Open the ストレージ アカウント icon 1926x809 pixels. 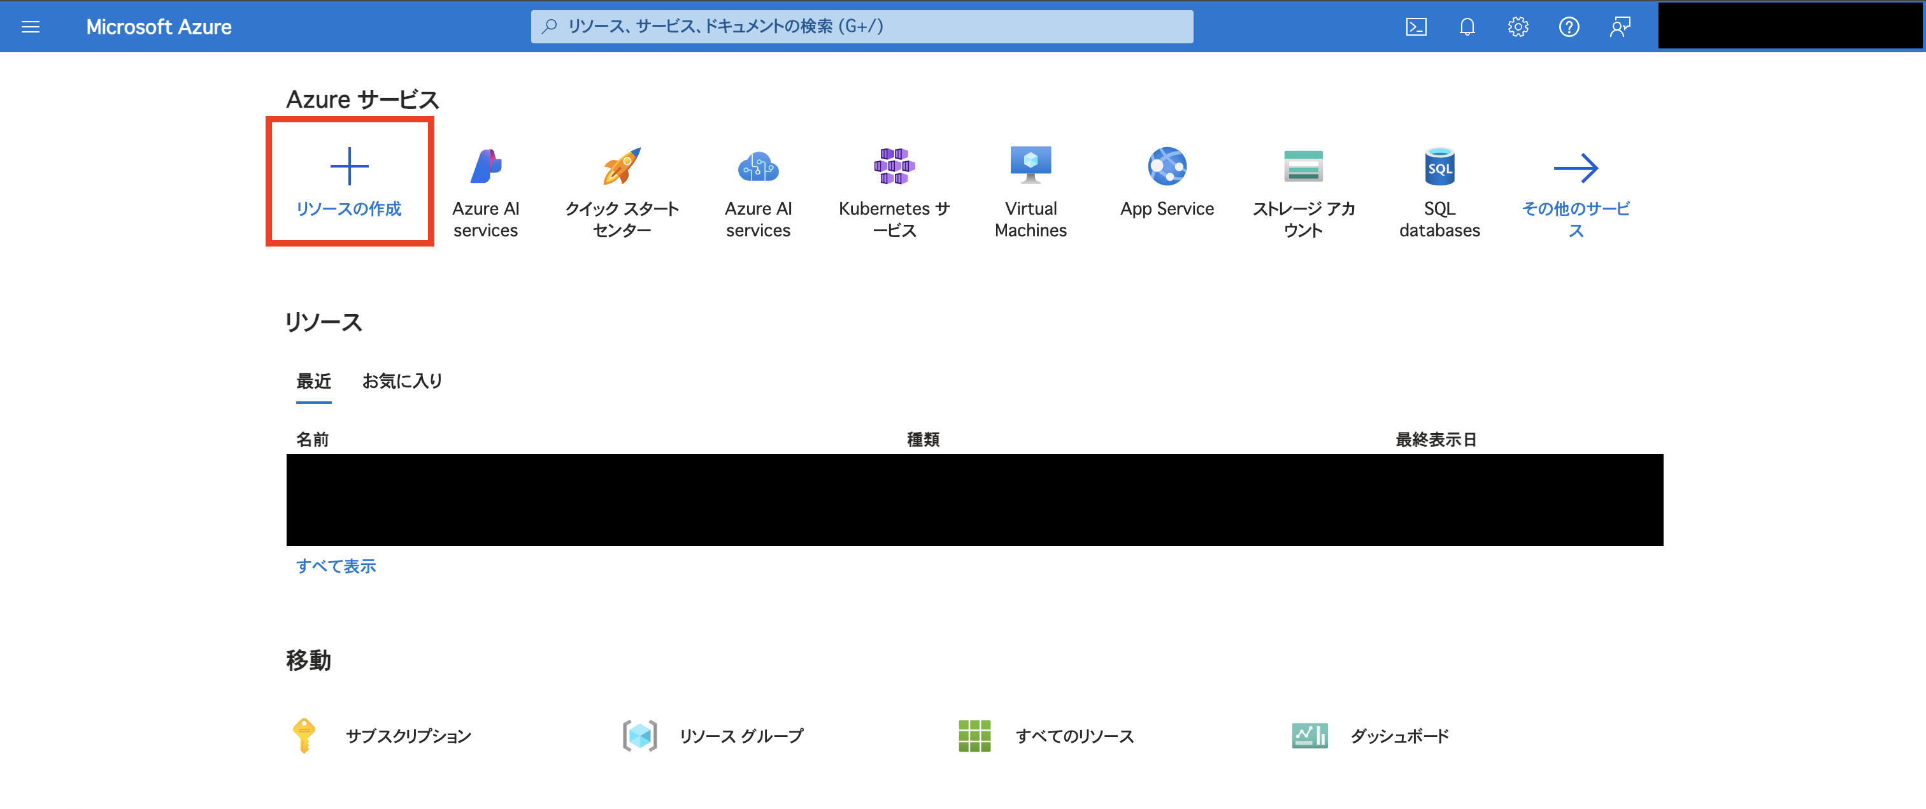pos(1303,166)
